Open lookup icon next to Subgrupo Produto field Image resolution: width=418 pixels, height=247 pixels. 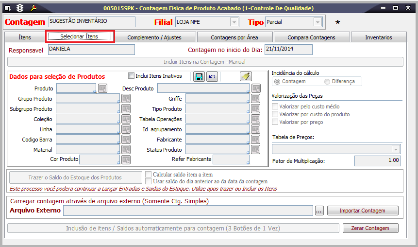tap(126, 109)
